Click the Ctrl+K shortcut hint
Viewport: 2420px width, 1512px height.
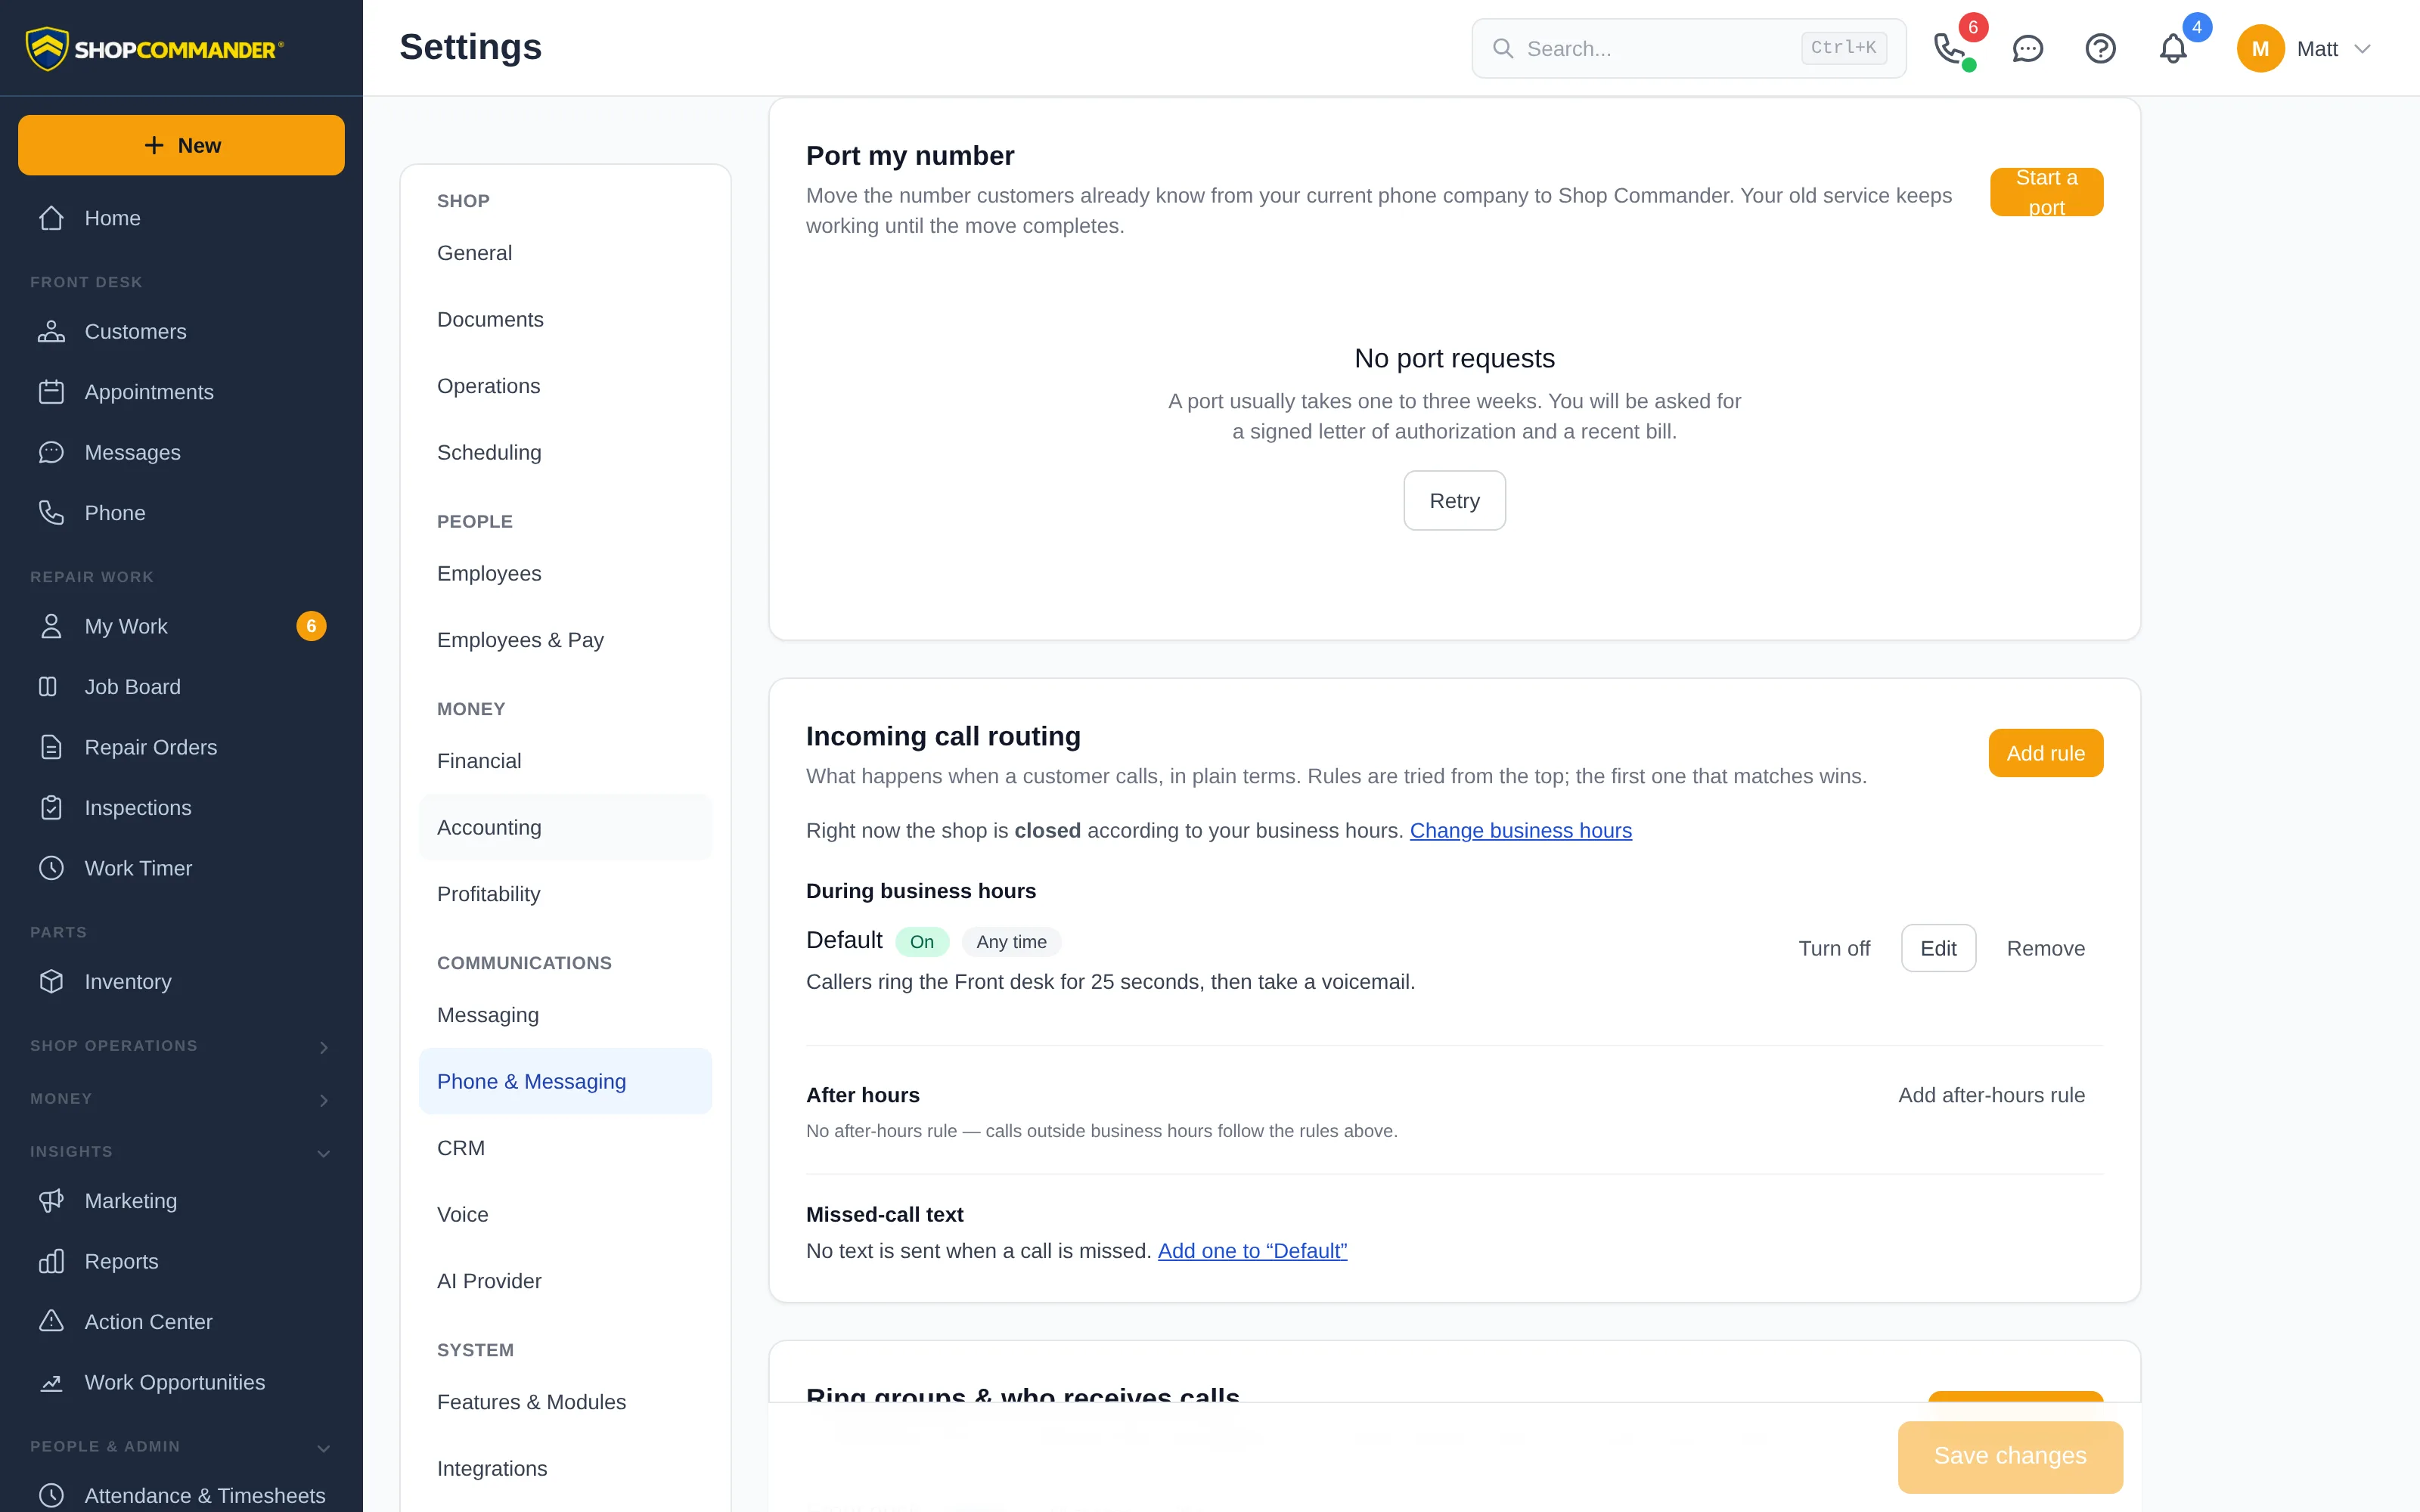pos(1843,48)
